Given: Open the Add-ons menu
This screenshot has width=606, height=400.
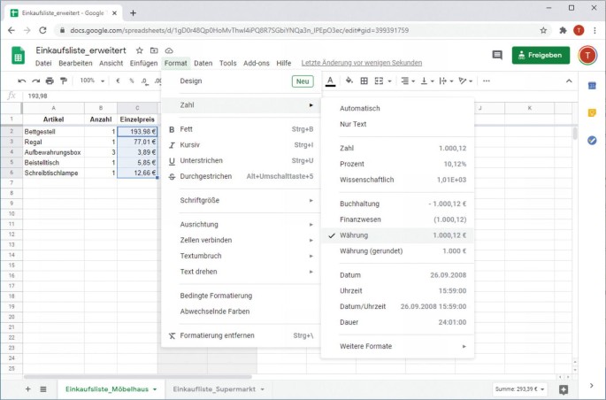Looking at the screenshot, I should pyautogui.click(x=257, y=63).
